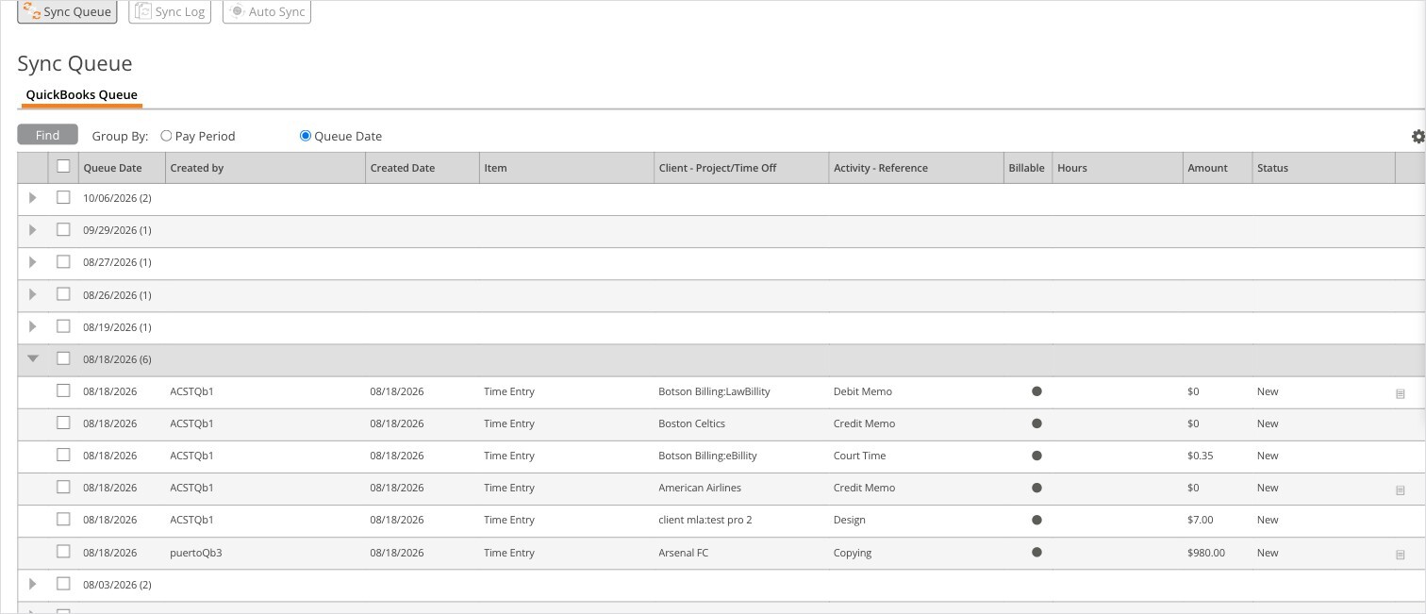1426x614 pixels.
Task: Select checkbox for Botson Billing:eBillity entry
Action: pyautogui.click(x=63, y=455)
